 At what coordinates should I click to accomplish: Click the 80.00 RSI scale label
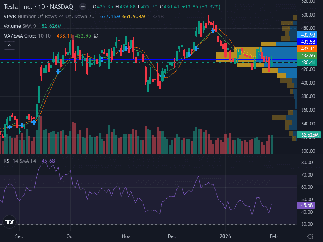(x=307, y=163)
